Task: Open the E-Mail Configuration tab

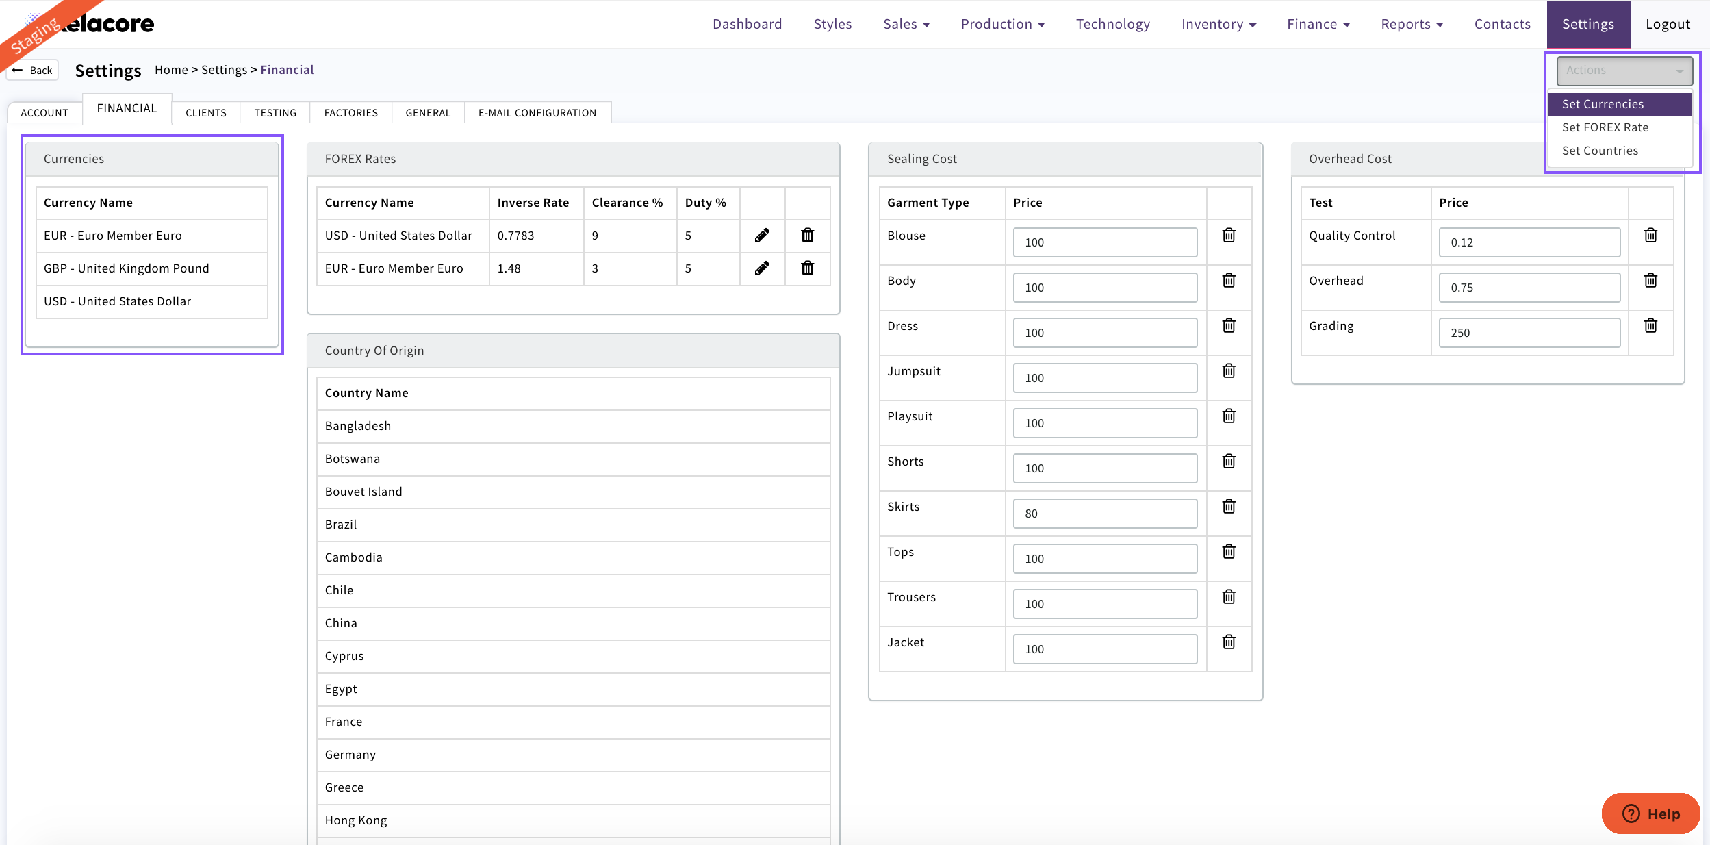Action: click(x=537, y=113)
